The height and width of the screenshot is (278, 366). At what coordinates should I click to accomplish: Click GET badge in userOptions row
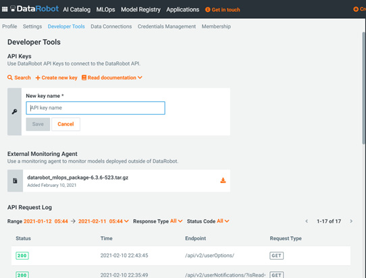(x=276, y=256)
